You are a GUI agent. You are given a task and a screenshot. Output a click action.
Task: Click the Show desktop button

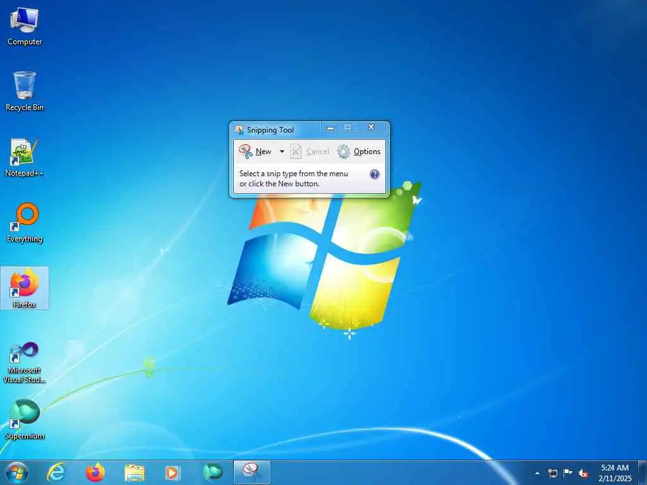click(643, 473)
